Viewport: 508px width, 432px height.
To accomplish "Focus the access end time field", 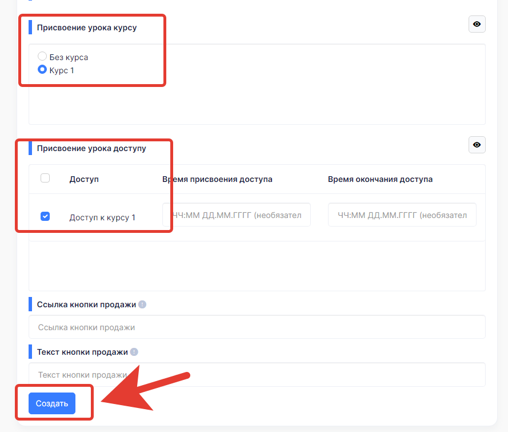I will pos(402,215).
